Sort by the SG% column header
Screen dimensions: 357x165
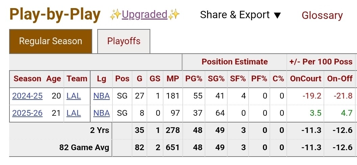click(216, 79)
